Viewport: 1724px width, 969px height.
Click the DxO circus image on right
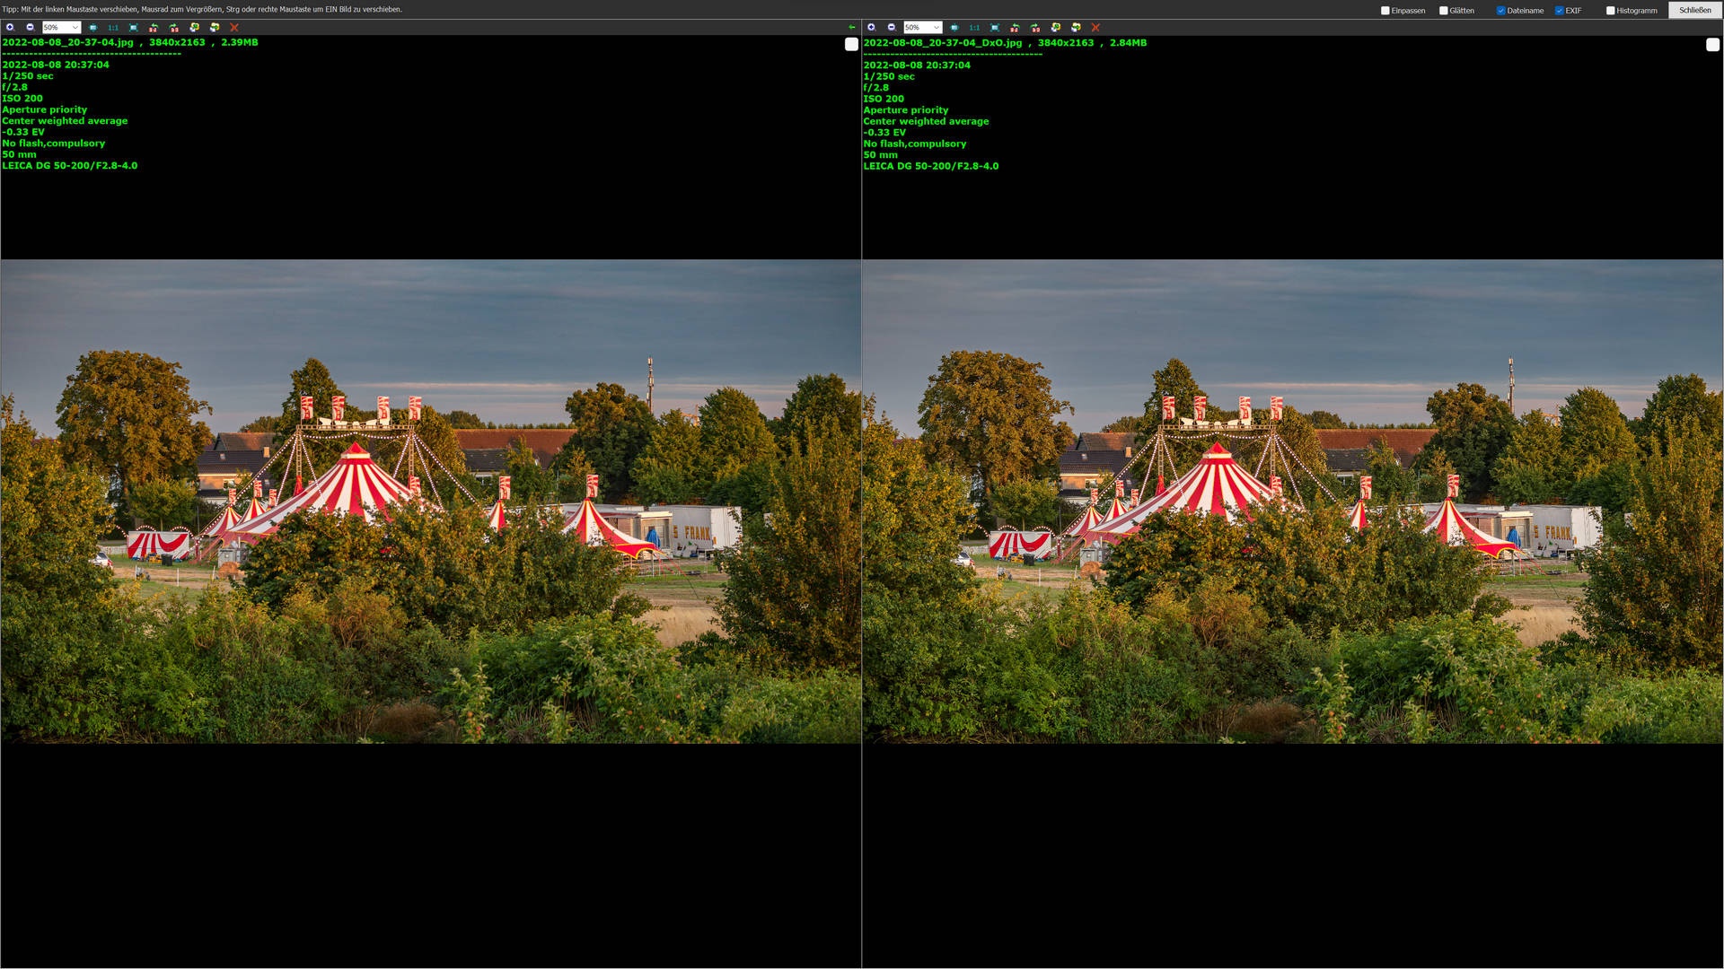tap(1292, 501)
